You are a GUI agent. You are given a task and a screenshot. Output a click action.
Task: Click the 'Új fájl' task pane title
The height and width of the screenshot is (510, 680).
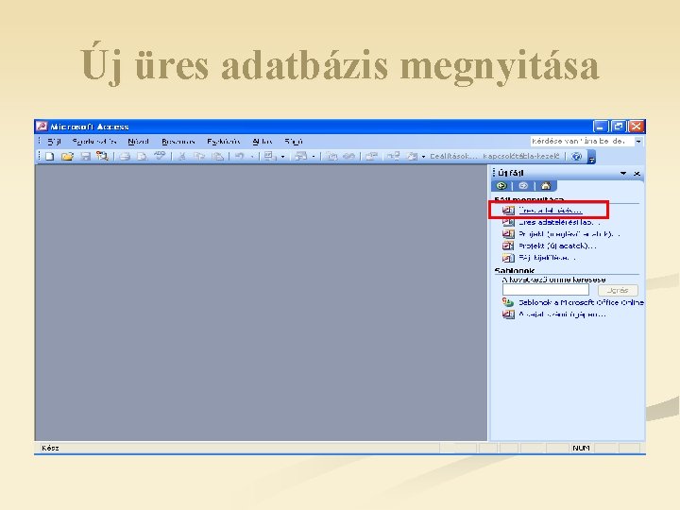(510, 173)
